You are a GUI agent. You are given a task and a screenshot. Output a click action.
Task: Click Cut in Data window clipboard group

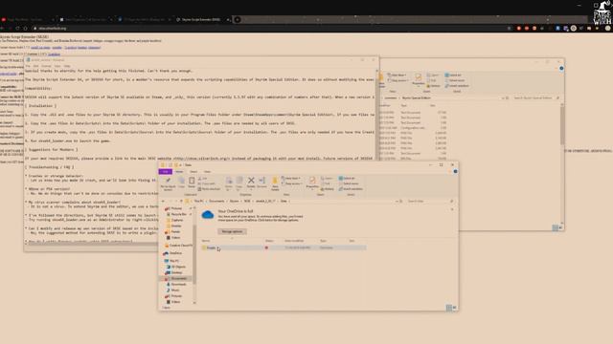click(x=203, y=179)
